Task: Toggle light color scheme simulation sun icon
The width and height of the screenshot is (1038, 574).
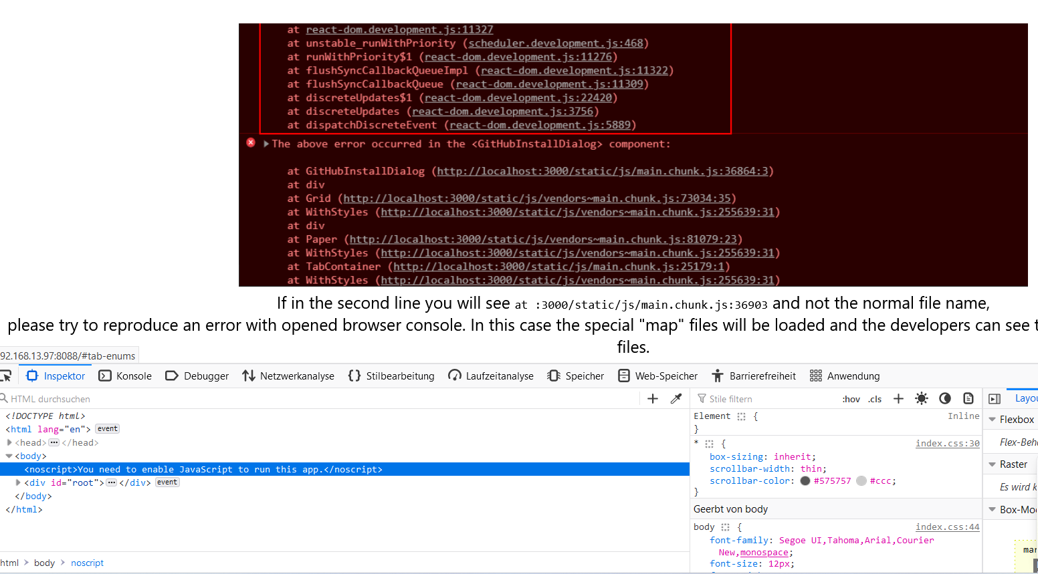Action: point(922,399)
